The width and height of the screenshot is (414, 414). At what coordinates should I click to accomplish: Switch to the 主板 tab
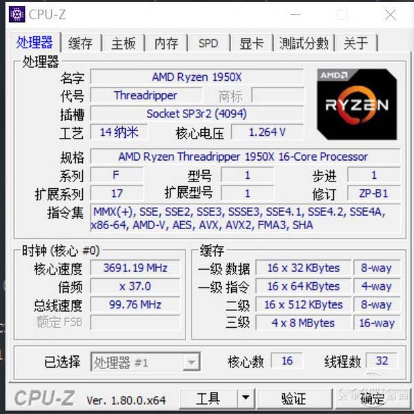(x=124, y=43)
